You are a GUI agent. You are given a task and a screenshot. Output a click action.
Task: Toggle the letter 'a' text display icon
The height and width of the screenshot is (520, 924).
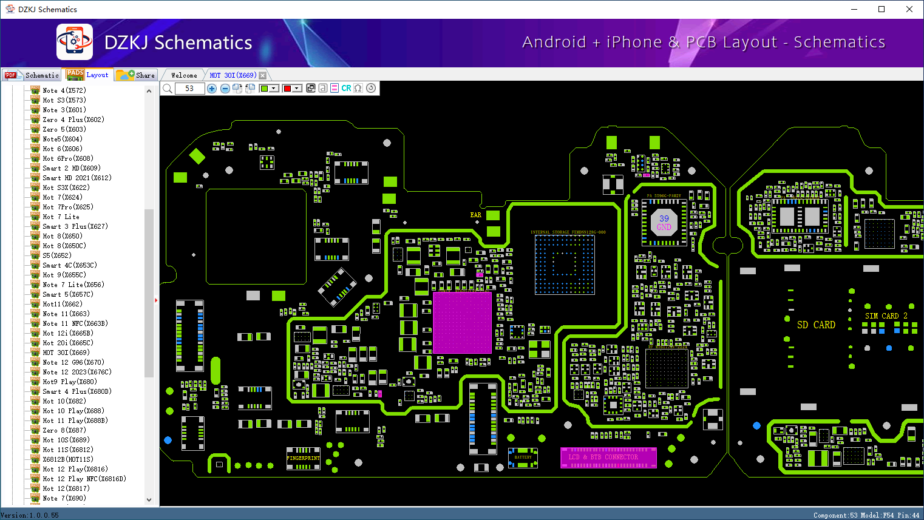(x=322, y=88)
